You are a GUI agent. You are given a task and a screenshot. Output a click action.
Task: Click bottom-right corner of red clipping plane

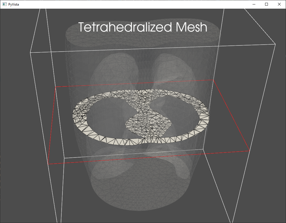click(249, 151)
